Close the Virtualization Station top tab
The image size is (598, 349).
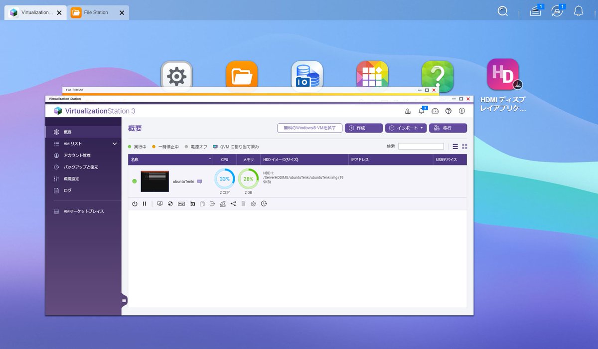click(59, 12)
